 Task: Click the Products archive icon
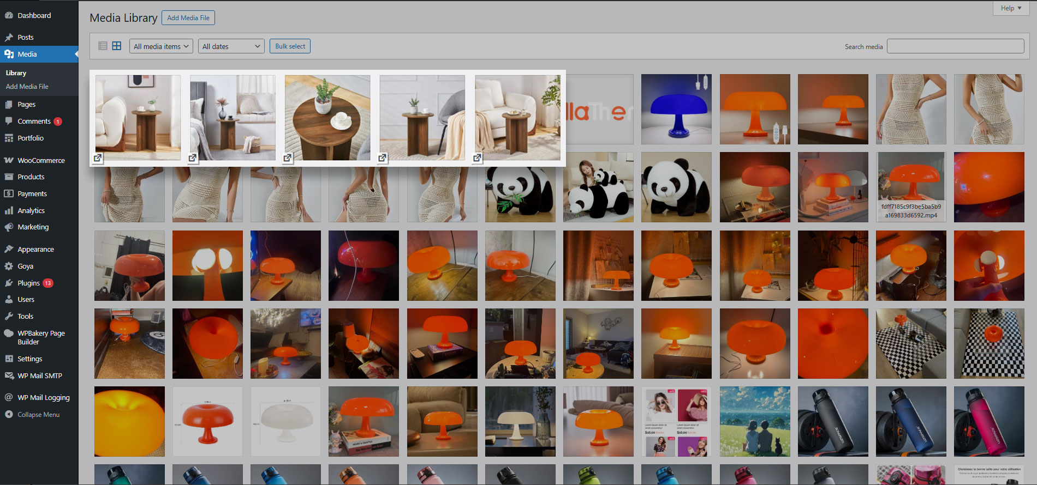[9, 177]
